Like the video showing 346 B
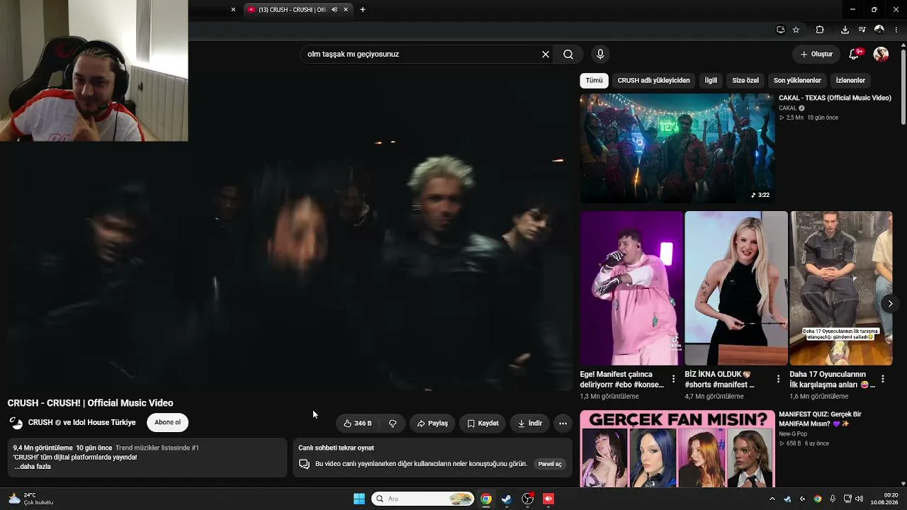 pyautogui.click(x=357, y=423)
